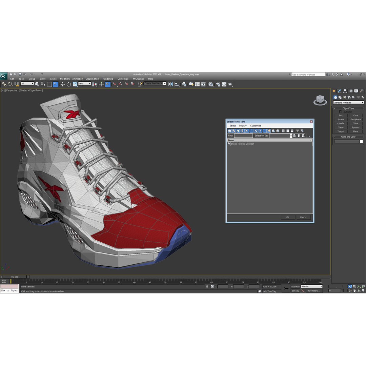Open the selection filter All dropdown

tap(27, 84)
